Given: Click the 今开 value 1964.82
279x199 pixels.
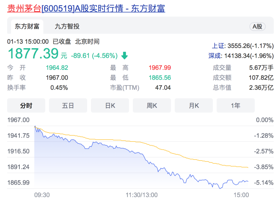Looking at the screenshot, I should click(x=57, y=68).
